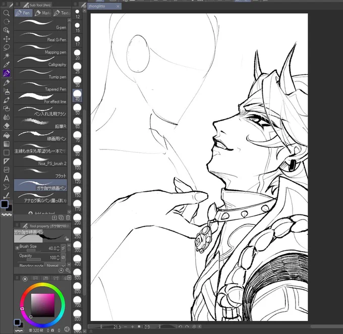Screen dimensions: 343x334
Task: Select the Blend tool droplet icon
Action: tap(7, 118)
